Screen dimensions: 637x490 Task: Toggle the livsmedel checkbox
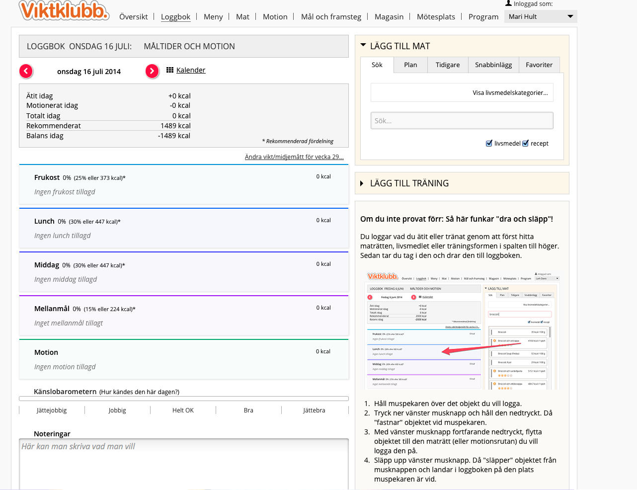(x=489, y=144)
